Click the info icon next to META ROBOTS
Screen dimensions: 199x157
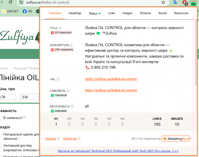[72, 106]
